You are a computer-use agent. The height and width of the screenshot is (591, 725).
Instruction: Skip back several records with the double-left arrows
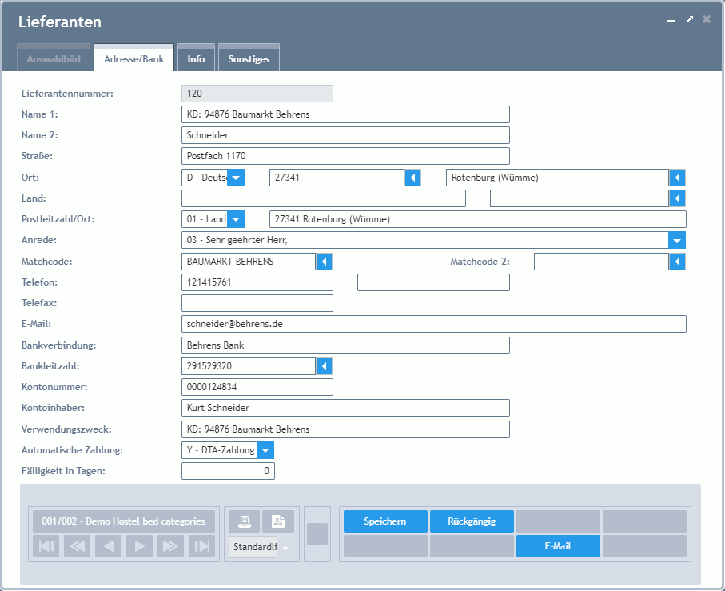tap(77, 546)
